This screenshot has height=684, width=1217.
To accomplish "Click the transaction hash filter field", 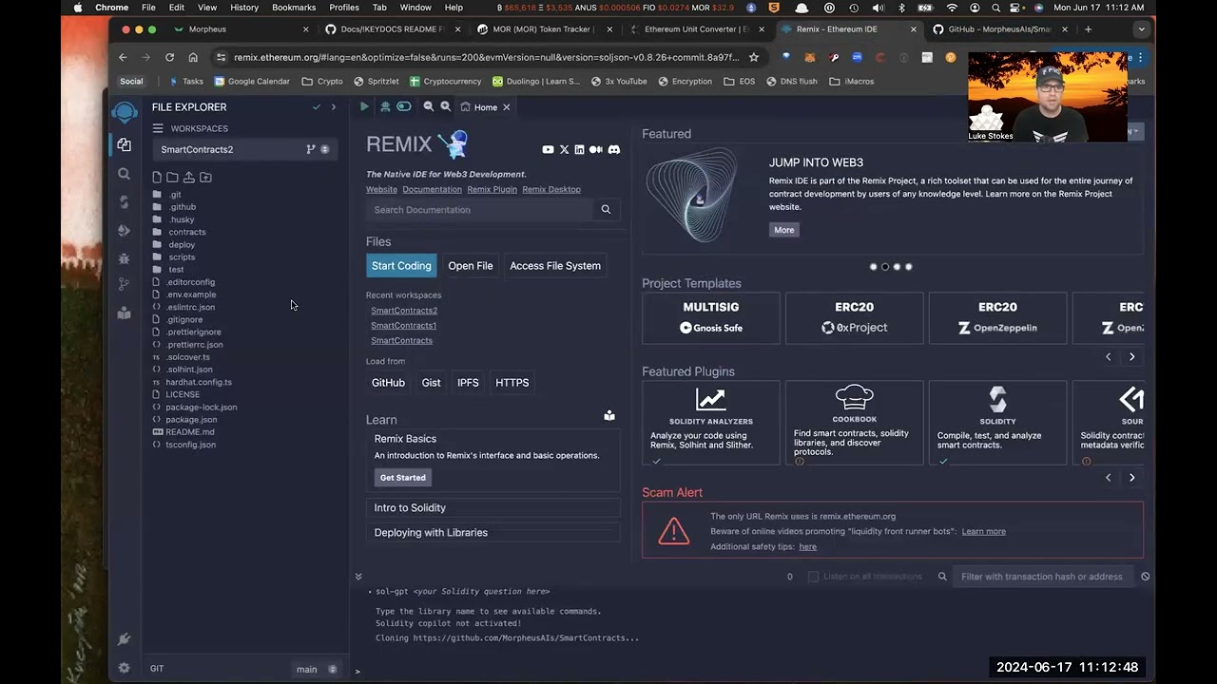I will 1042,577.
